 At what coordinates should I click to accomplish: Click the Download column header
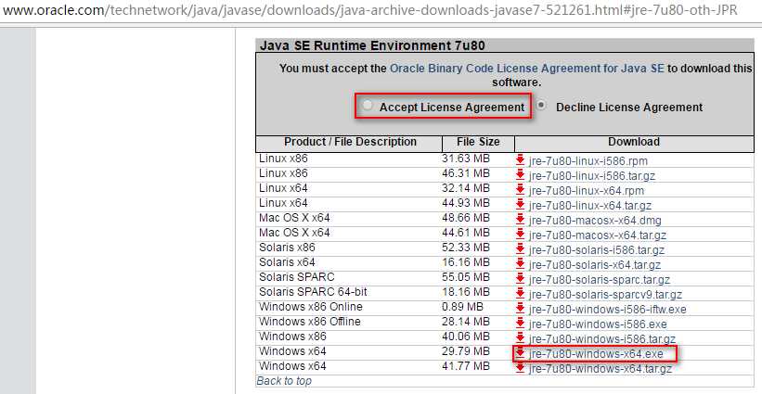634,142
